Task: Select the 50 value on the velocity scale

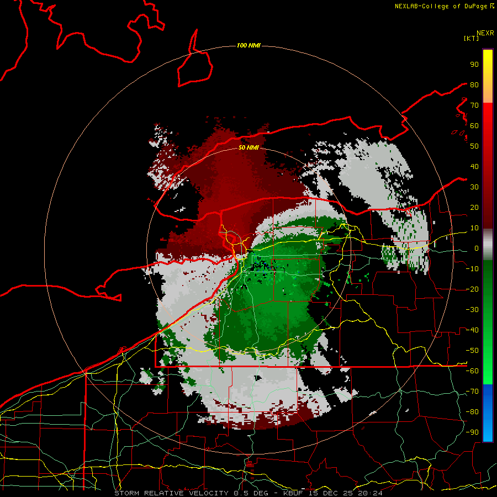Action: tap(474, 146)
